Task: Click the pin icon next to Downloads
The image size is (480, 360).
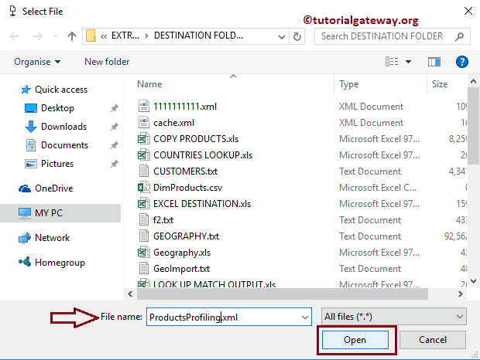Action: tap(114, 127)
